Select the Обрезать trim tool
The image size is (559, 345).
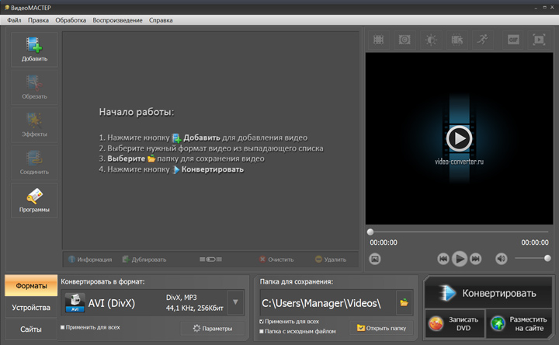coord(34,87)
